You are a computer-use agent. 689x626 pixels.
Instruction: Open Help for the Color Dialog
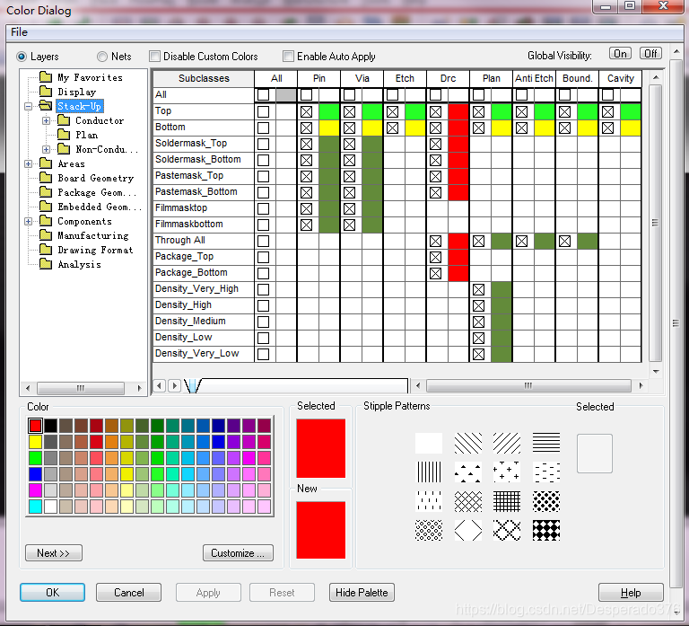631,593
